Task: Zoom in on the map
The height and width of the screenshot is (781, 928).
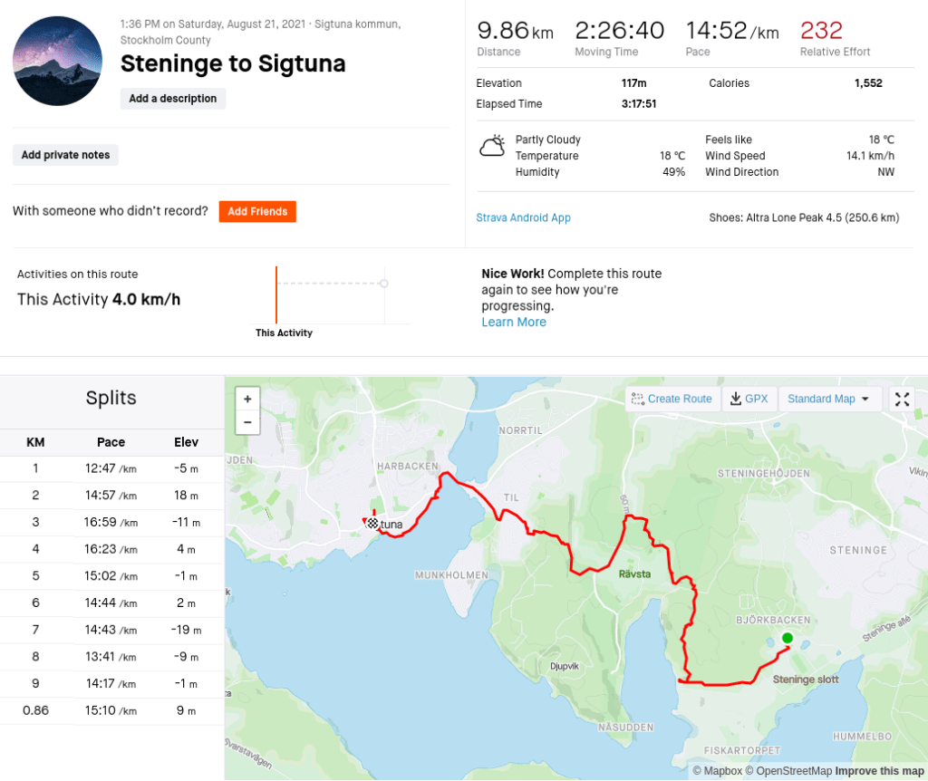Action: 247,399
